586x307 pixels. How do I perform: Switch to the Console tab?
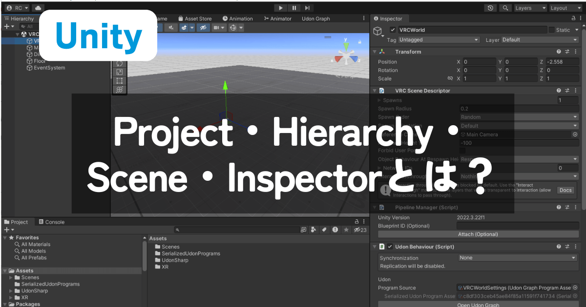(x=51, y=222)
